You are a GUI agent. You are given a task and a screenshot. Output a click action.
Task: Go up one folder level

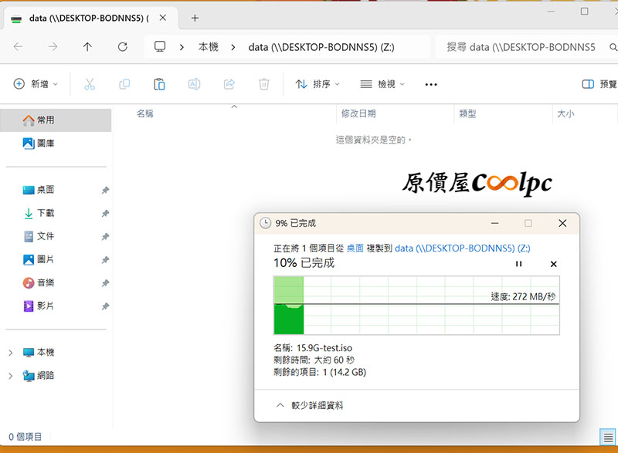click(x=87, y=47)
